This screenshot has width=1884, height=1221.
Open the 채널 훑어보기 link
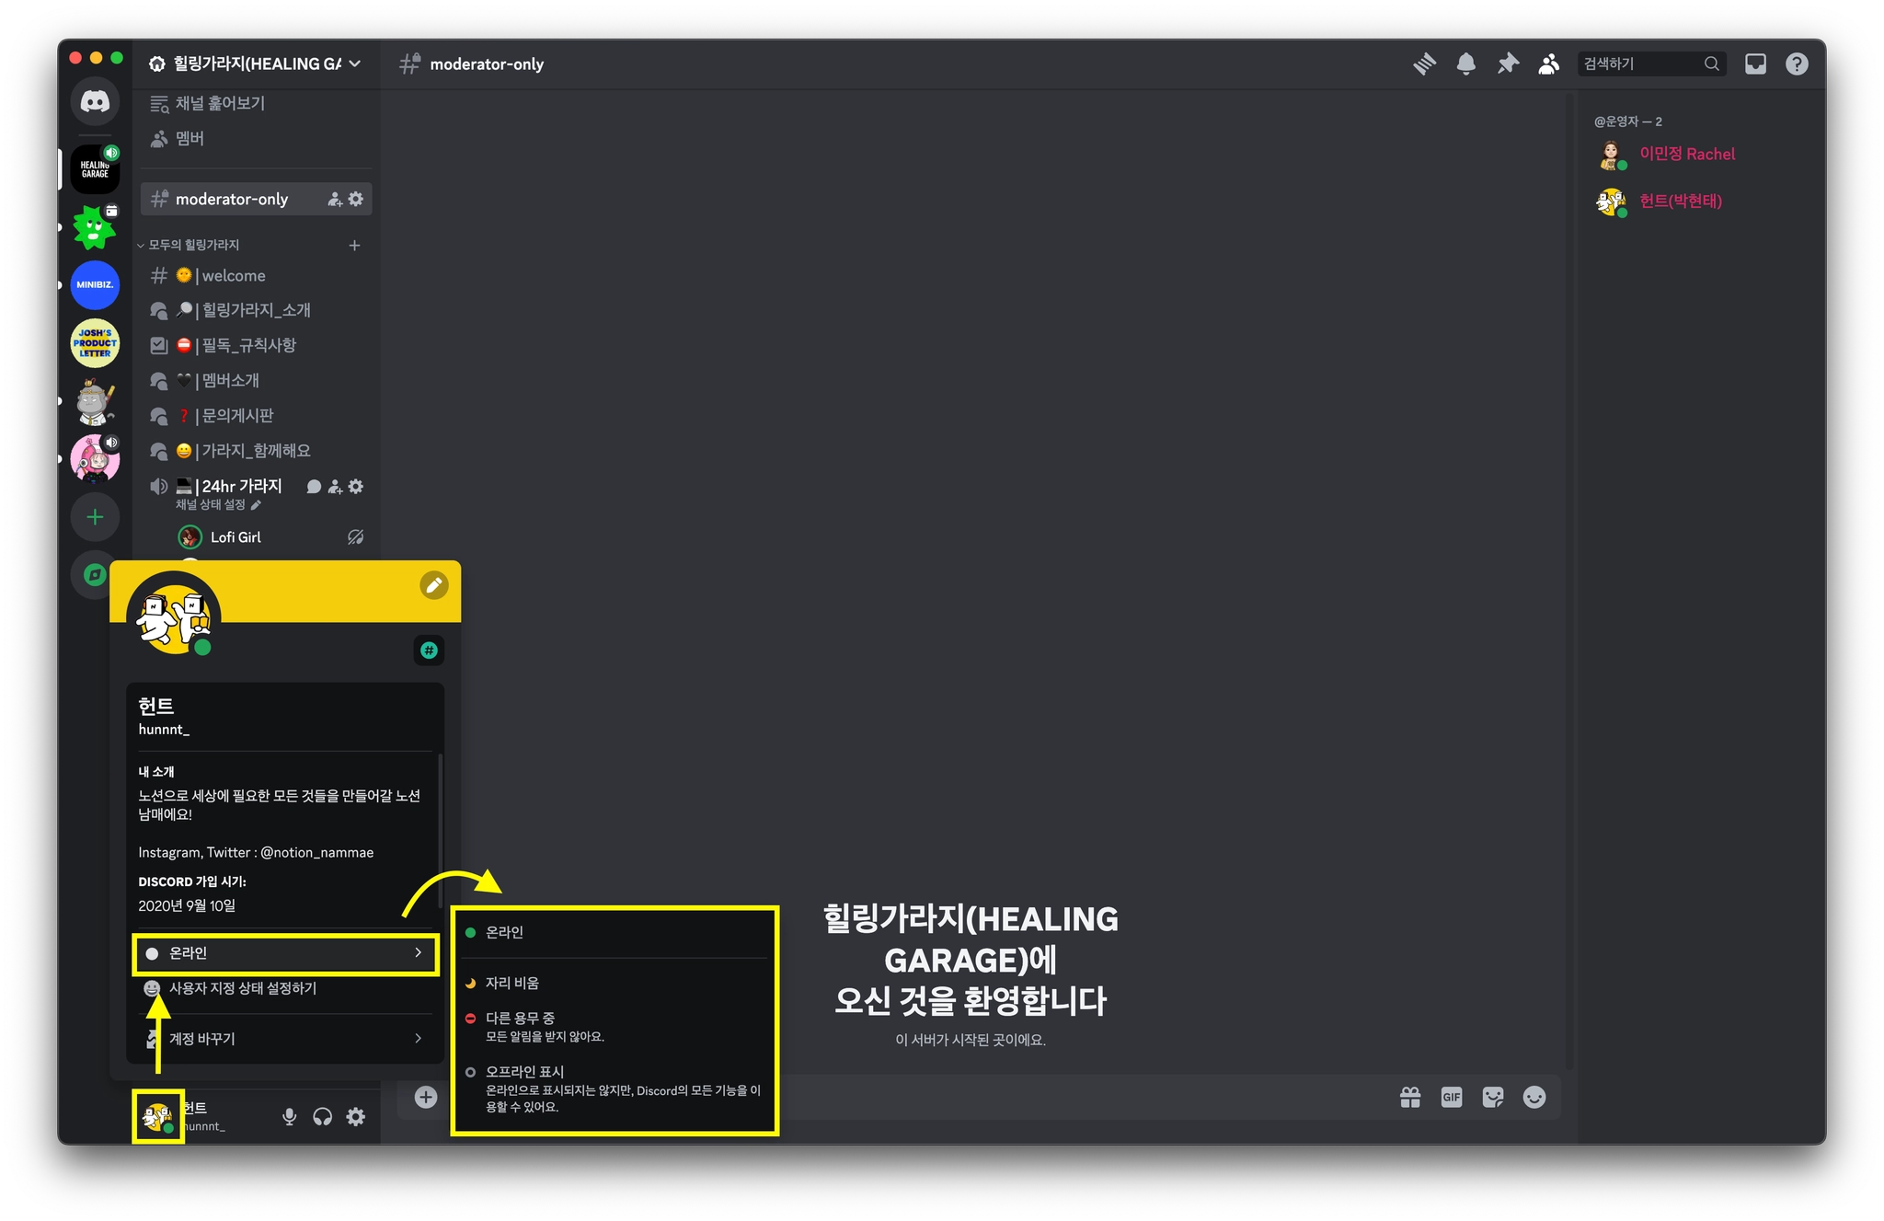tap(220, 103)
